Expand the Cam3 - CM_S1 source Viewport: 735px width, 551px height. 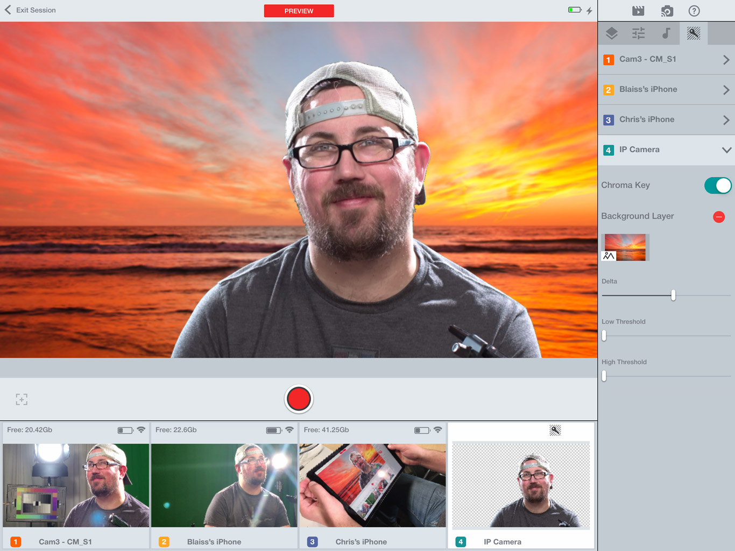point(727,59)
